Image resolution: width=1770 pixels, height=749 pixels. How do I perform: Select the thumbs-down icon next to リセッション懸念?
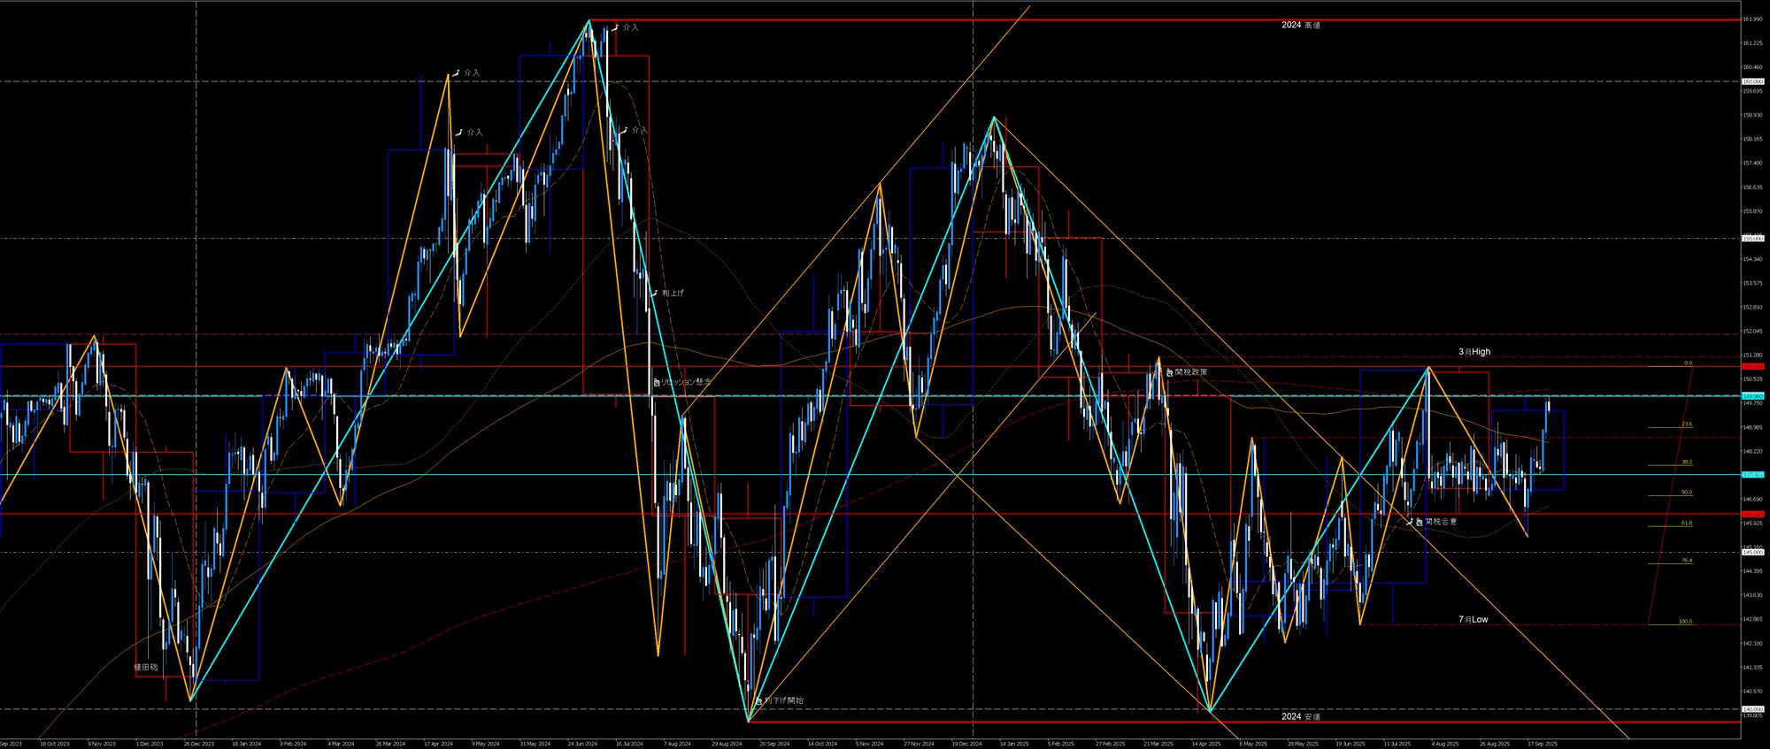pos(657,382)
